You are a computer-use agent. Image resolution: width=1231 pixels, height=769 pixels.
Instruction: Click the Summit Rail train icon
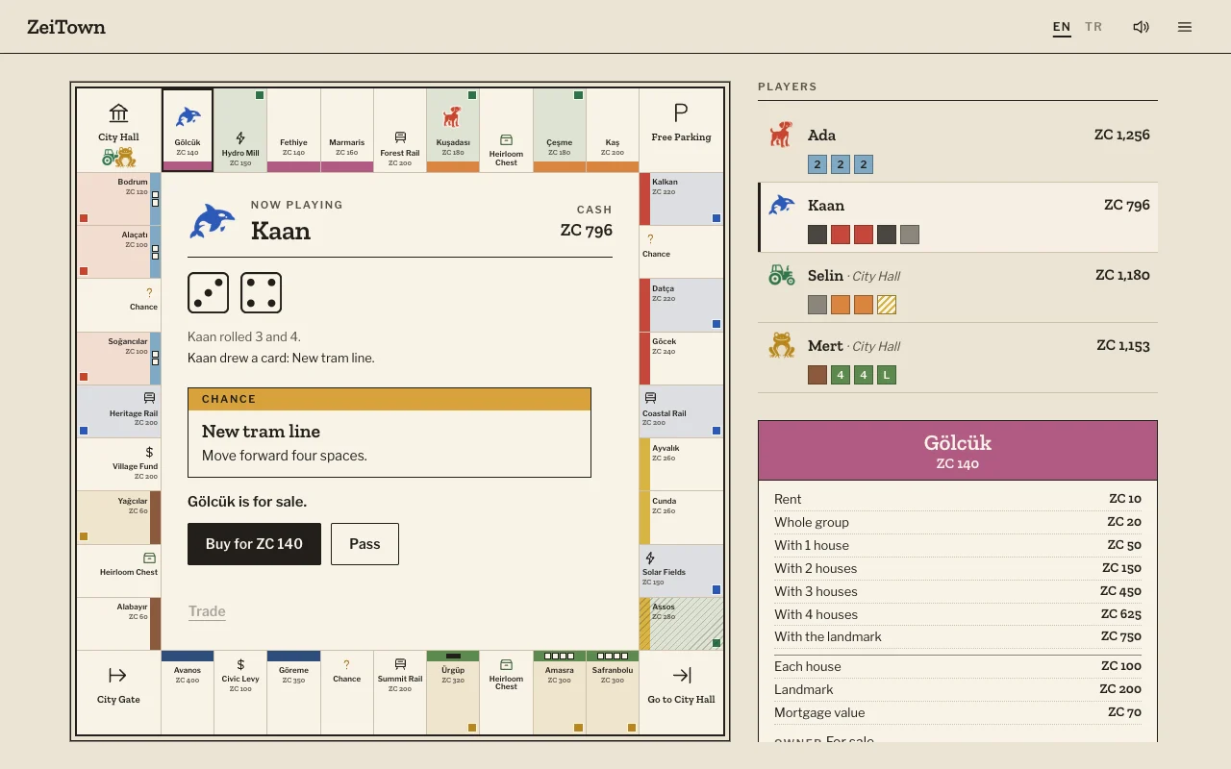click(x=400, y=664)
